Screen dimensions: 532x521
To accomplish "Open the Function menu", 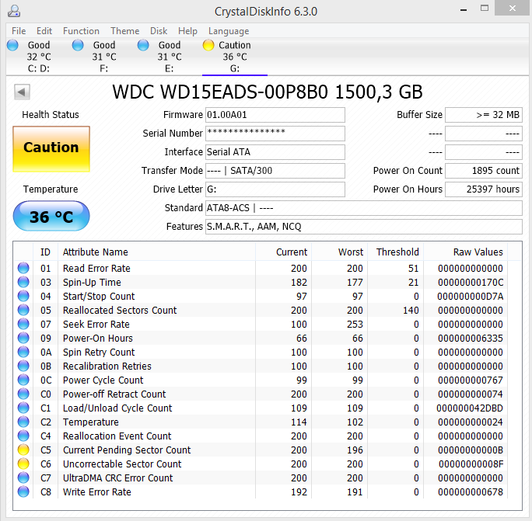I will (x=81, y=31).
